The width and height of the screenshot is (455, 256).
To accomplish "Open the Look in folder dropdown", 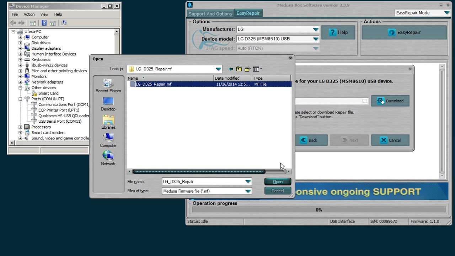I will pyautogui.click(x=218, y=69).
